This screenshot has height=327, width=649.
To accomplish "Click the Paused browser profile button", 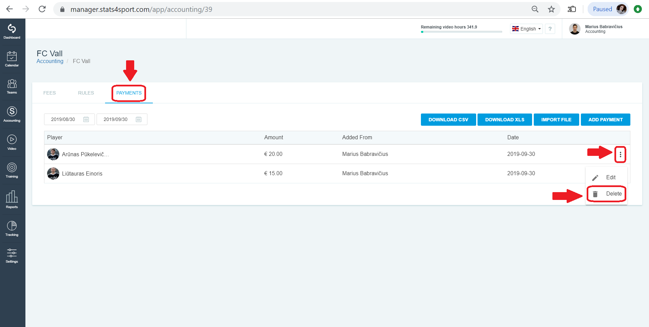I will click(608, 9).
